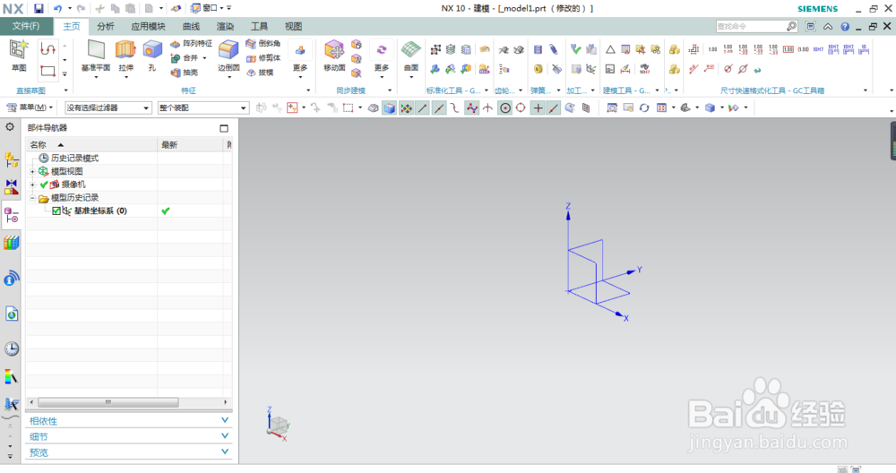Toggle the control point snap

(471, 108)
